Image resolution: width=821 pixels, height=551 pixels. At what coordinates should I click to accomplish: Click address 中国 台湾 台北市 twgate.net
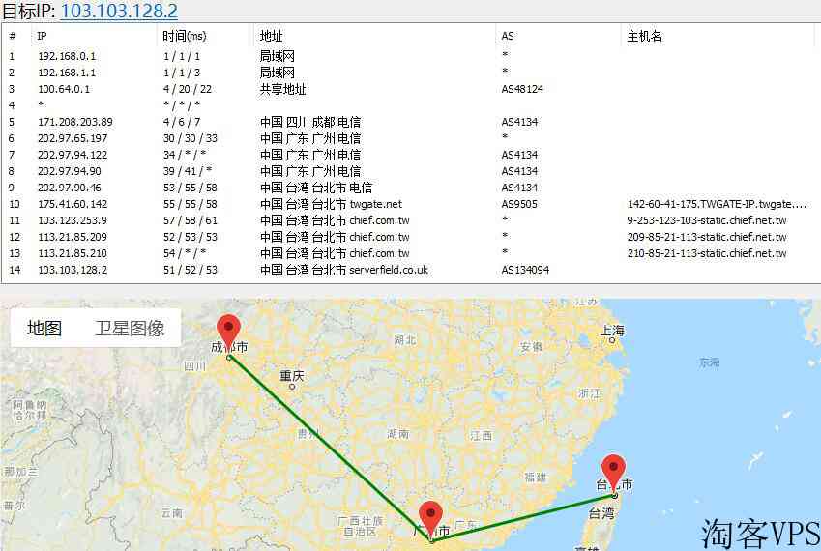(x=331, y=204)
